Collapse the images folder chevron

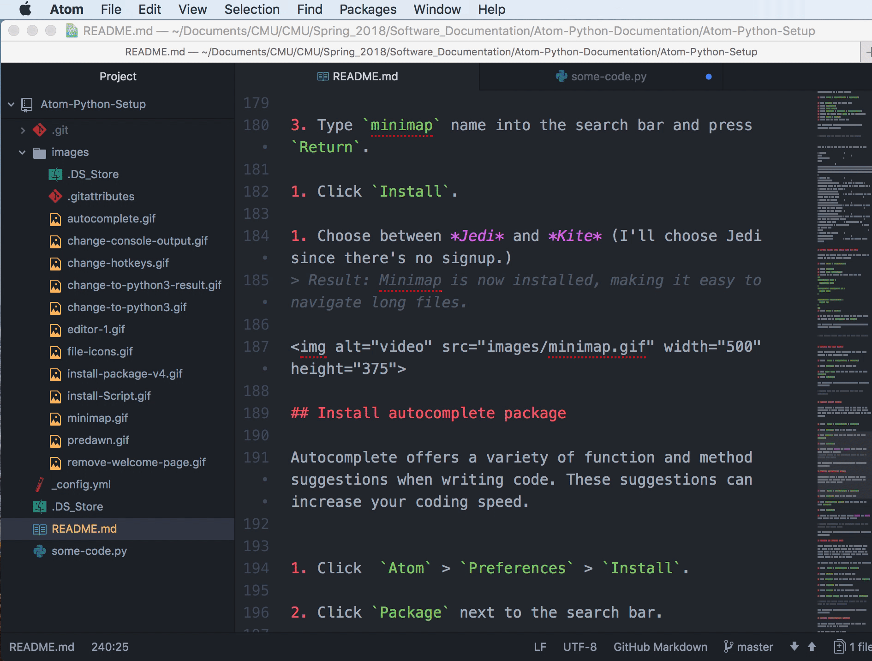tap(22, 152)
